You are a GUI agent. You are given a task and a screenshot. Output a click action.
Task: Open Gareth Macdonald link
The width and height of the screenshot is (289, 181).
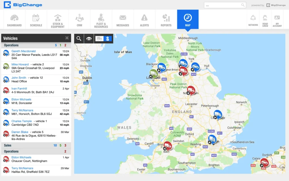24,51
